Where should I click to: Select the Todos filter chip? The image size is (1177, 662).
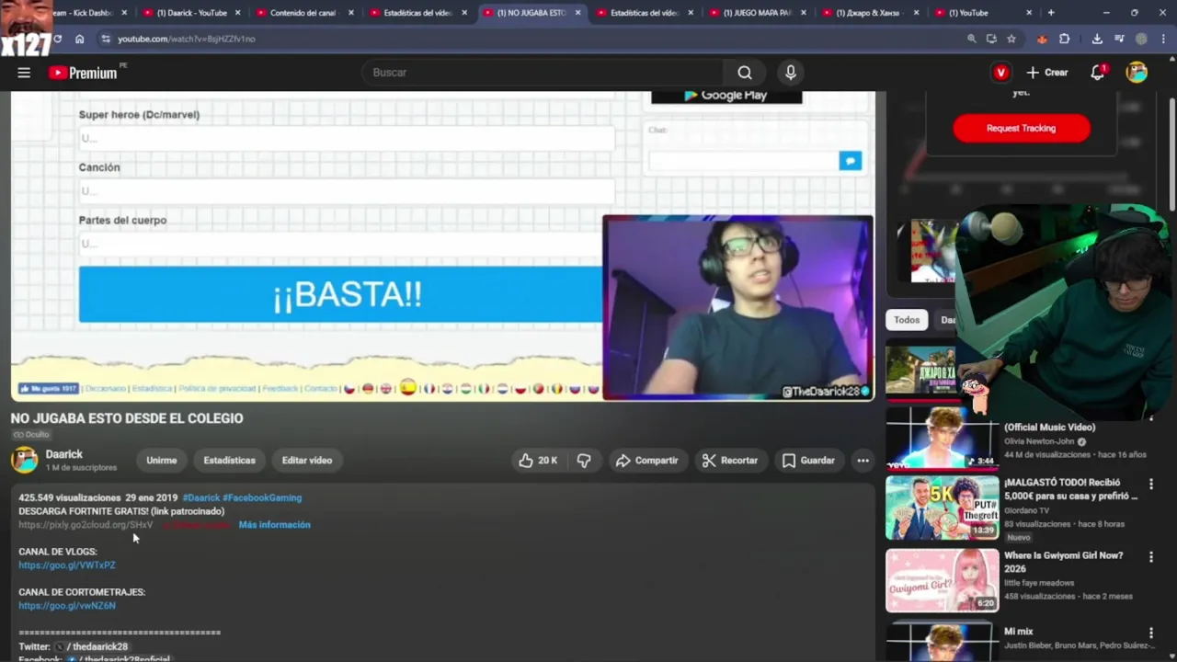pos(907,320)
